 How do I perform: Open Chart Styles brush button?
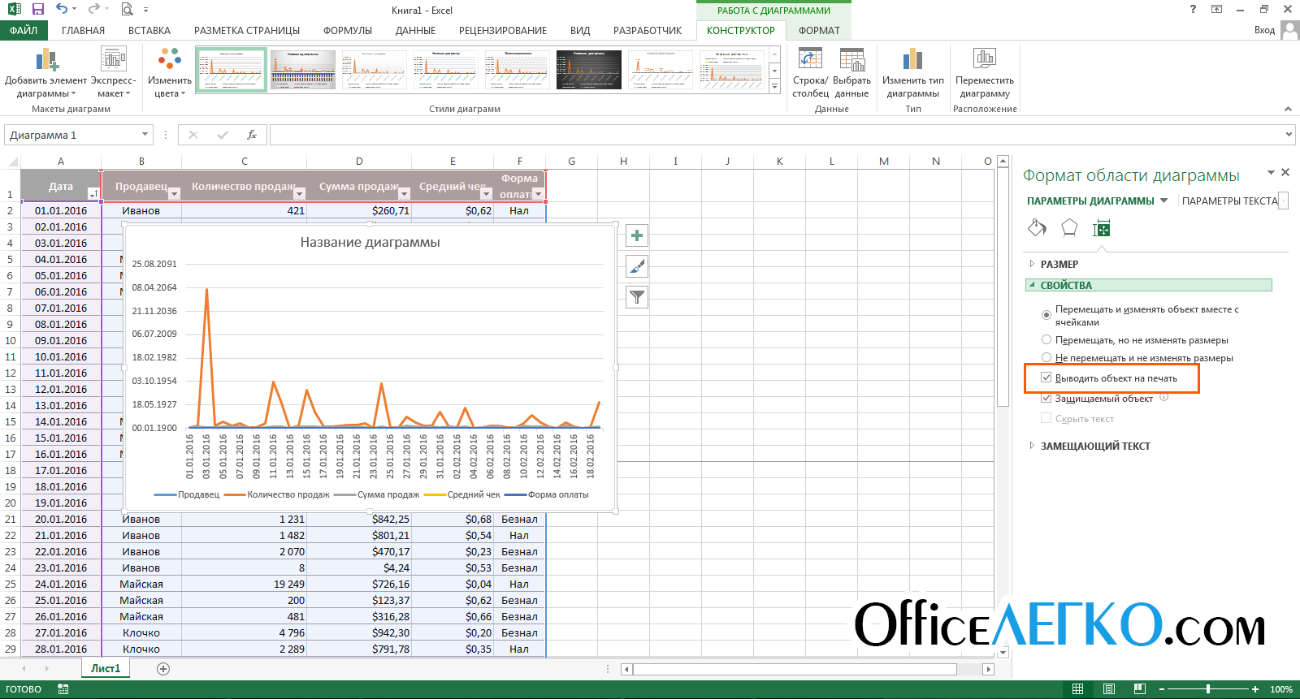(x=637, y=266)
